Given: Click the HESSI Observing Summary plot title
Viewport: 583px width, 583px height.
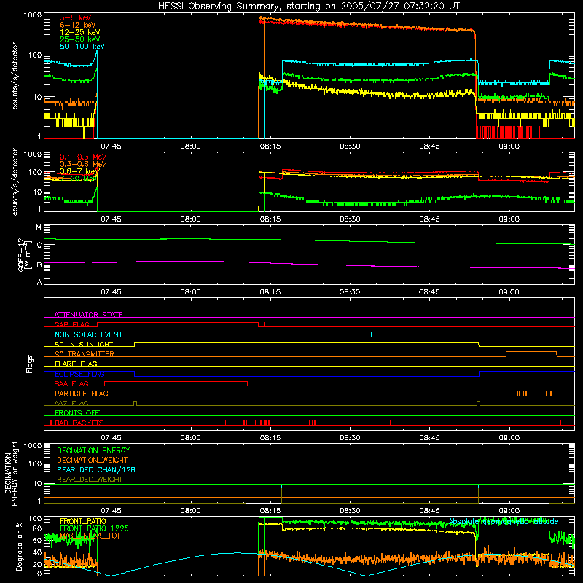Looking at the screenshot, I should pyautogui.click(x=308, y=7).
